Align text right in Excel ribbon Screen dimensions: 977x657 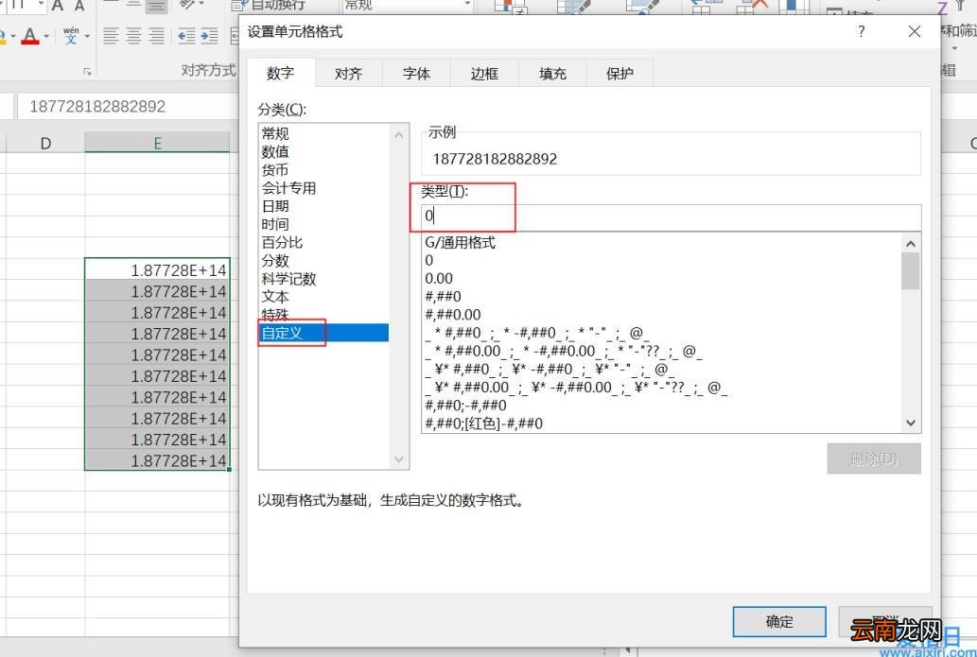pos(156,36)
